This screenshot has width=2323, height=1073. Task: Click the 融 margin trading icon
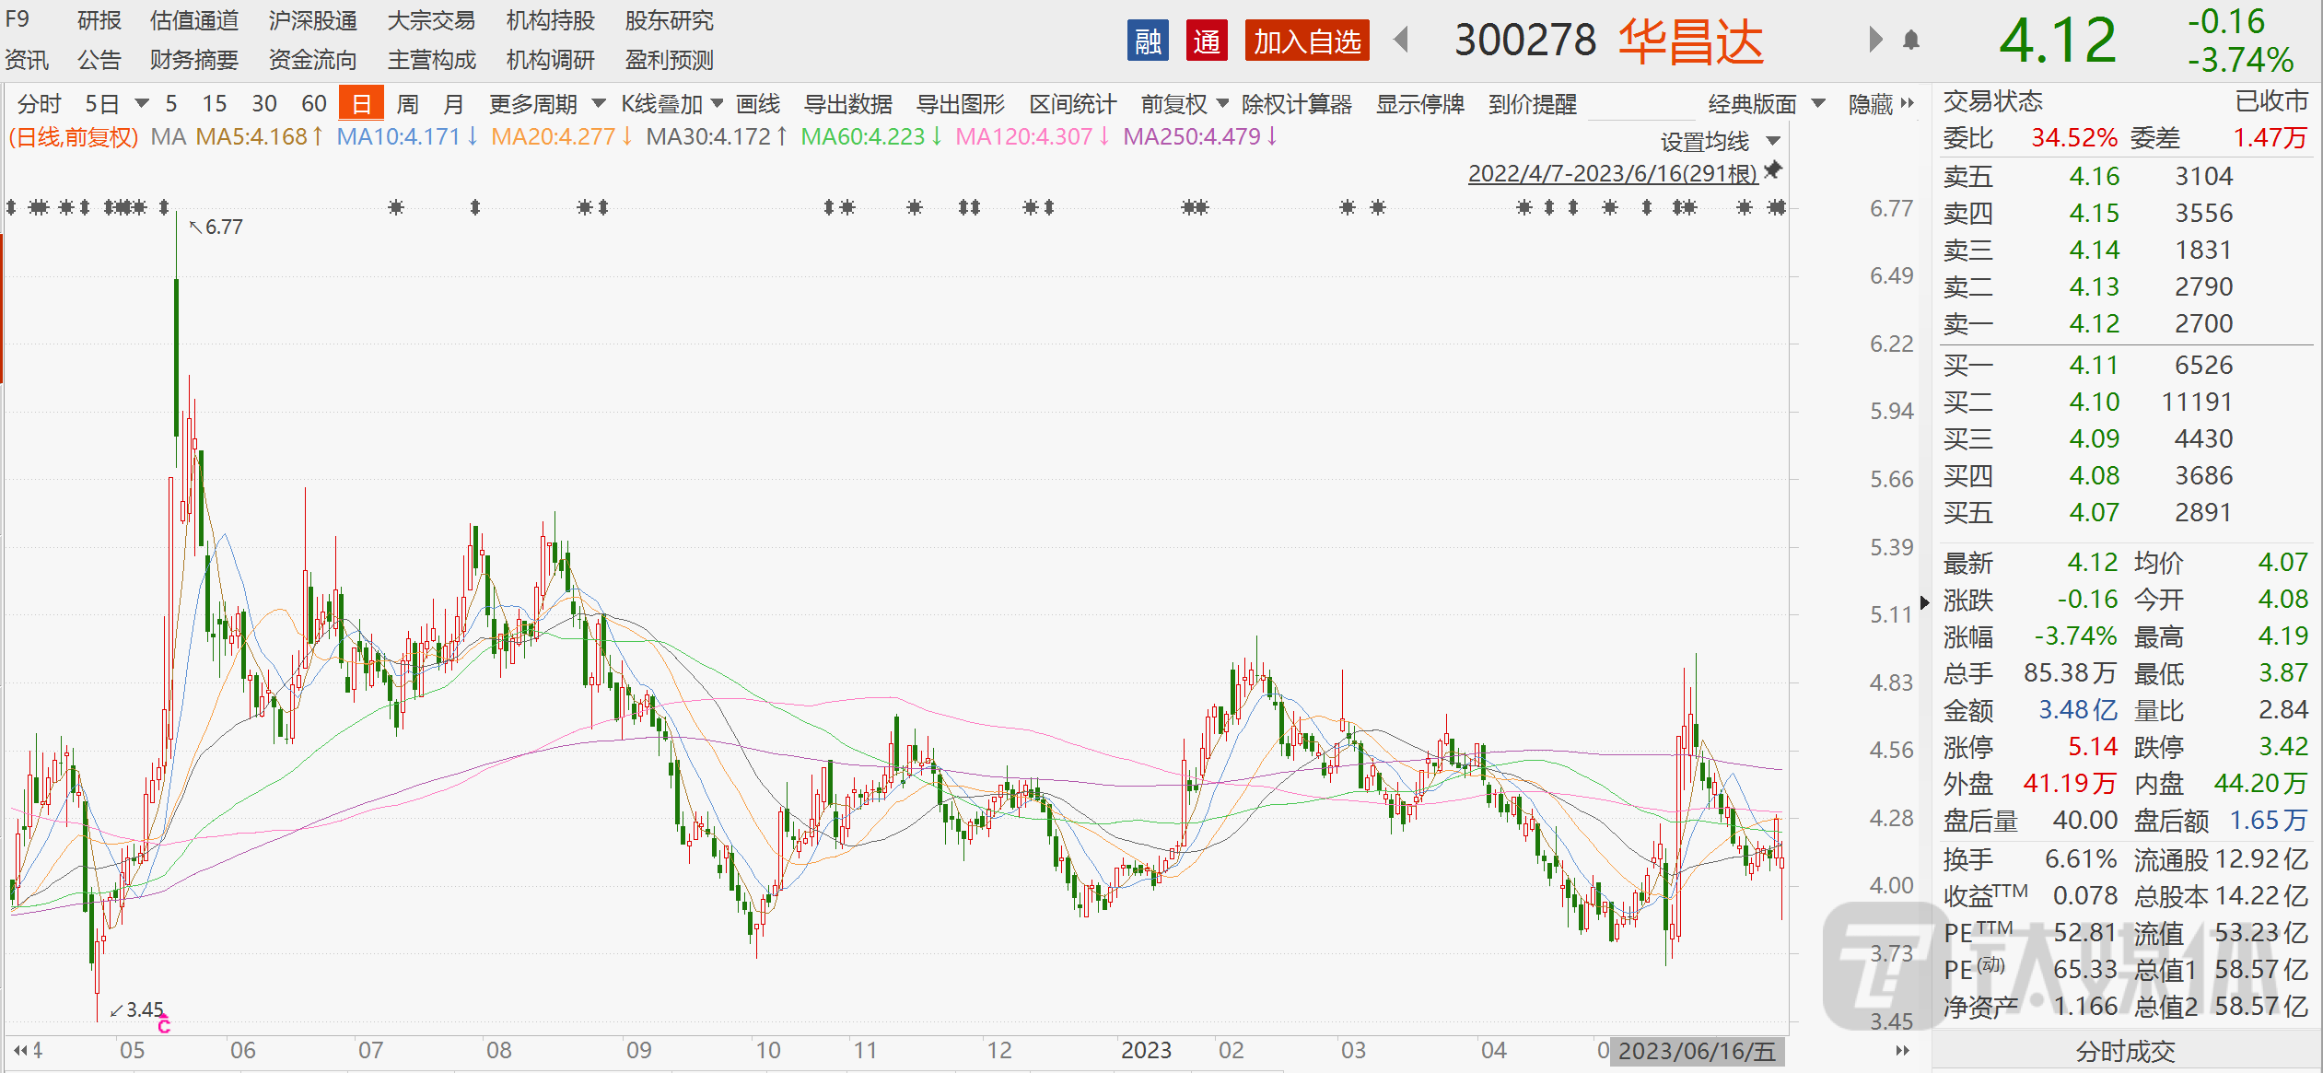pyautogui.click(x=1147, y=41)
